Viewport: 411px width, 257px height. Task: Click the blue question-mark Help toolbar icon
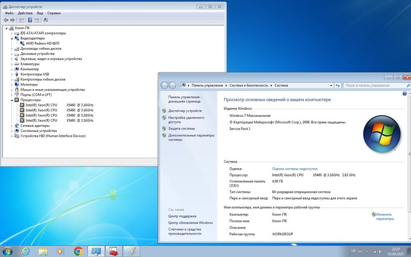click(x=30, y=20)
